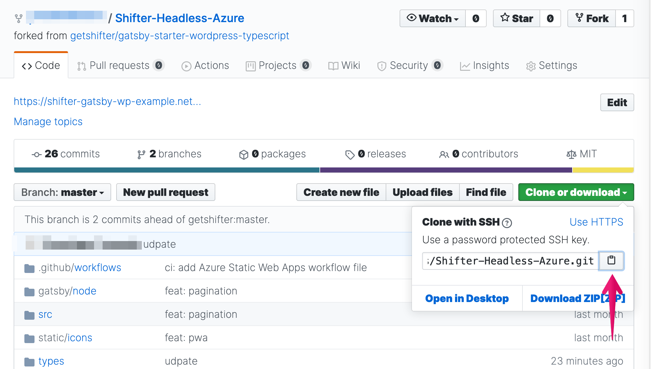The width and height of the screenshot is (651, 369).
Task: Open the shifter-gatsby-wp-example website link
Action: tap(107, 101)
